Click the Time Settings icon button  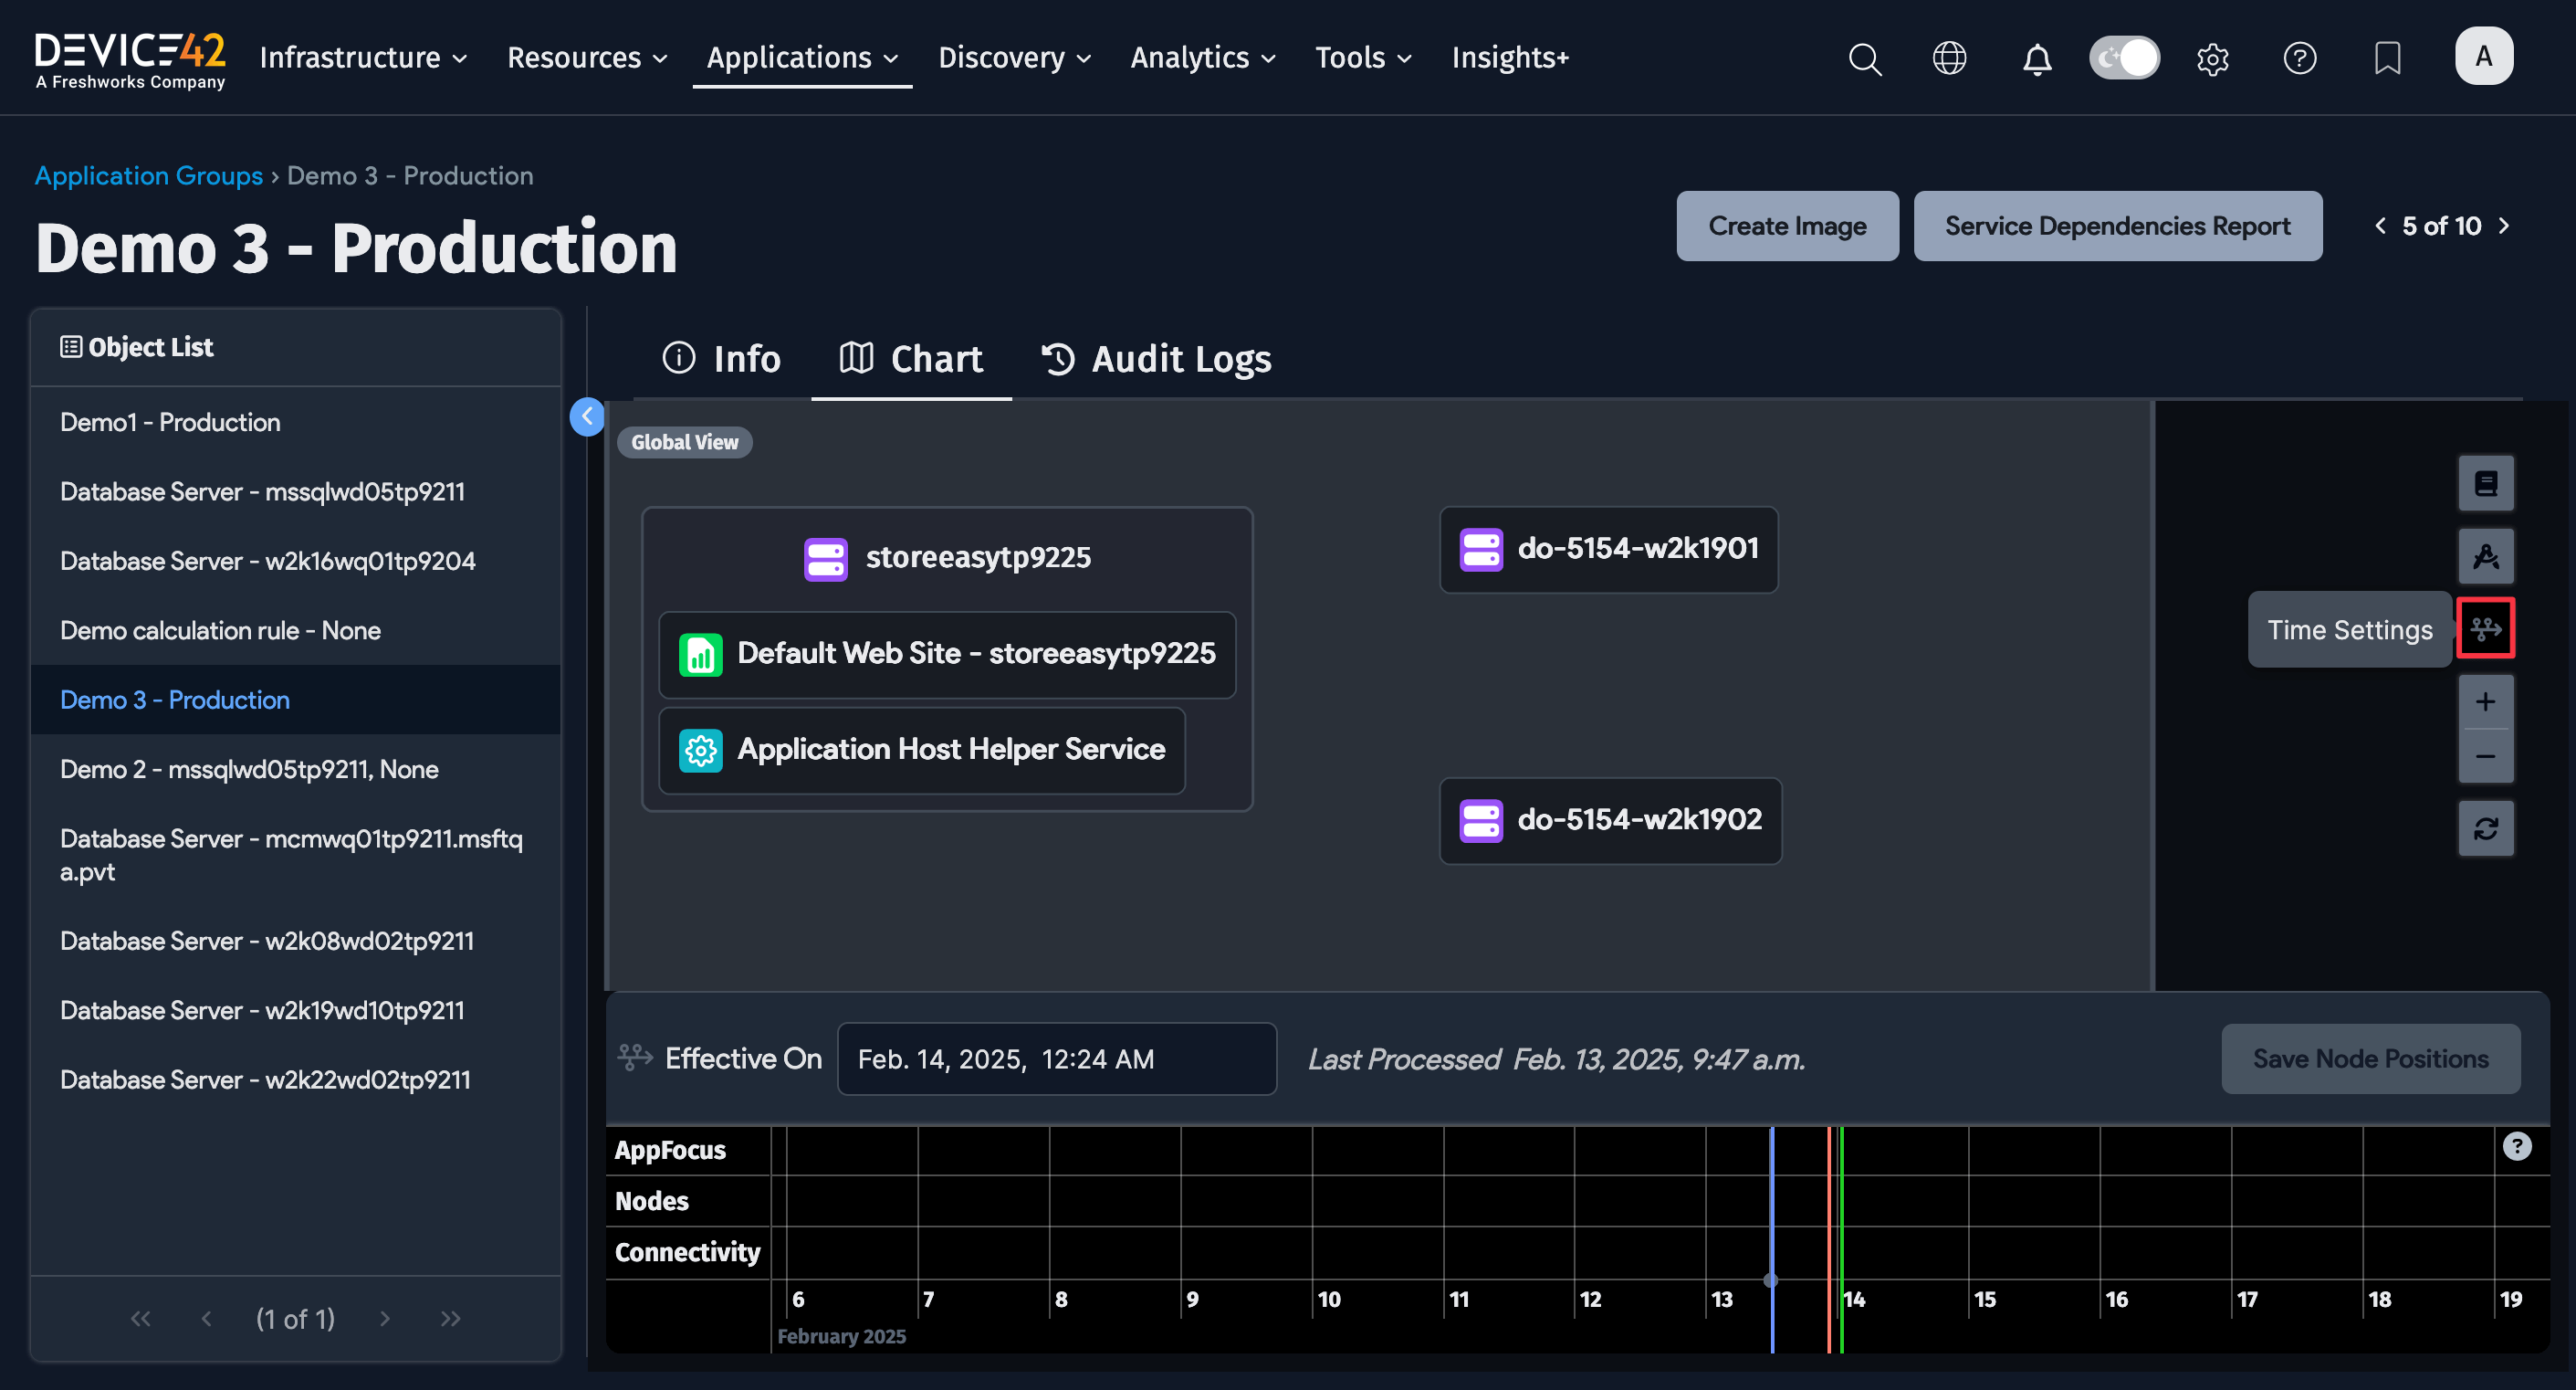point(2485,628)
